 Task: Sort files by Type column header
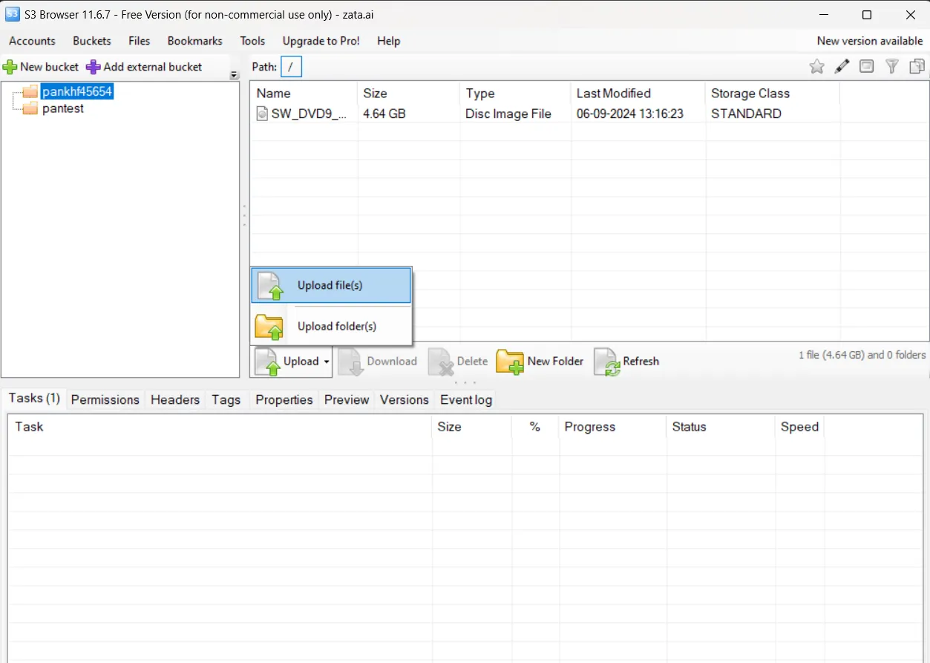[516, 94]
